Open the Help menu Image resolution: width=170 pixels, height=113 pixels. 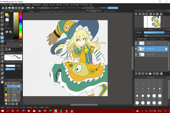[91, 5]
